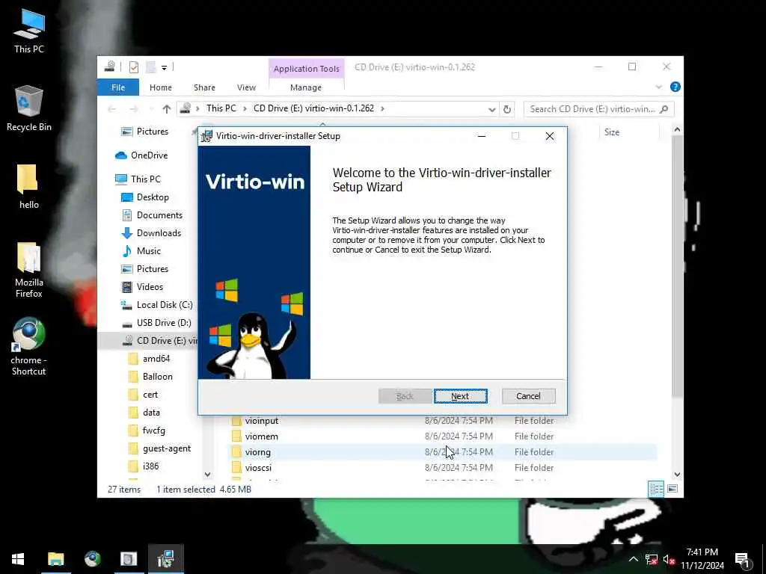Click the search magnifier icon in Explorer

664,109
